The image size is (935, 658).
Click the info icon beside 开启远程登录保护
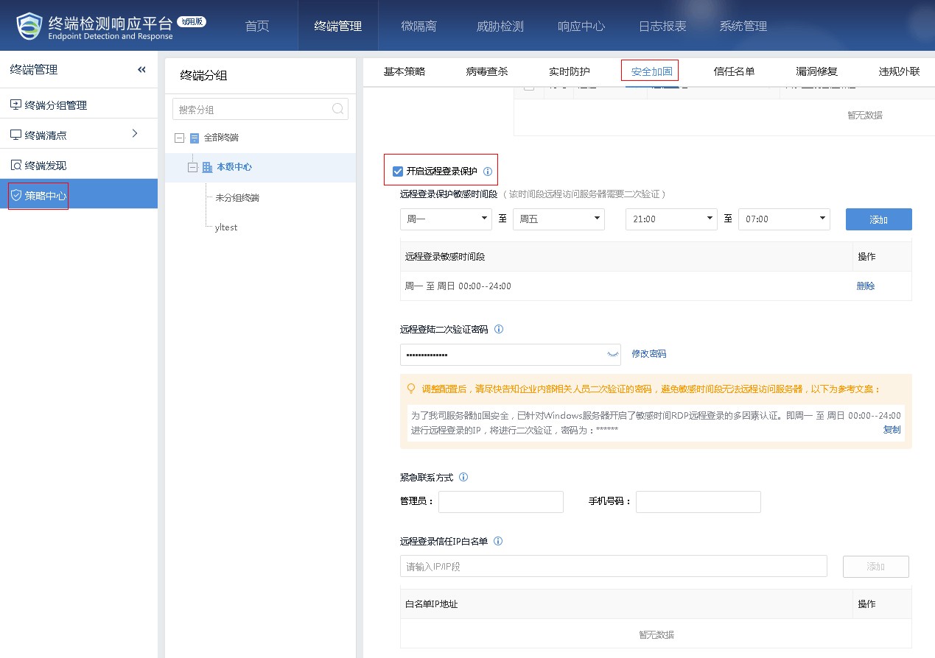point(487,171)
